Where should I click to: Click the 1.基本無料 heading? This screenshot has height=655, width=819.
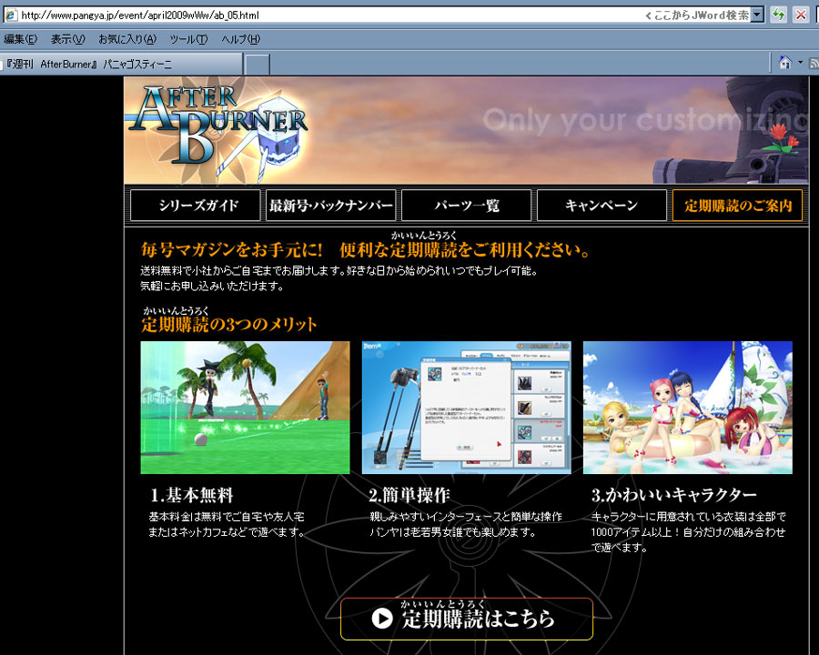tap(192, 495)
